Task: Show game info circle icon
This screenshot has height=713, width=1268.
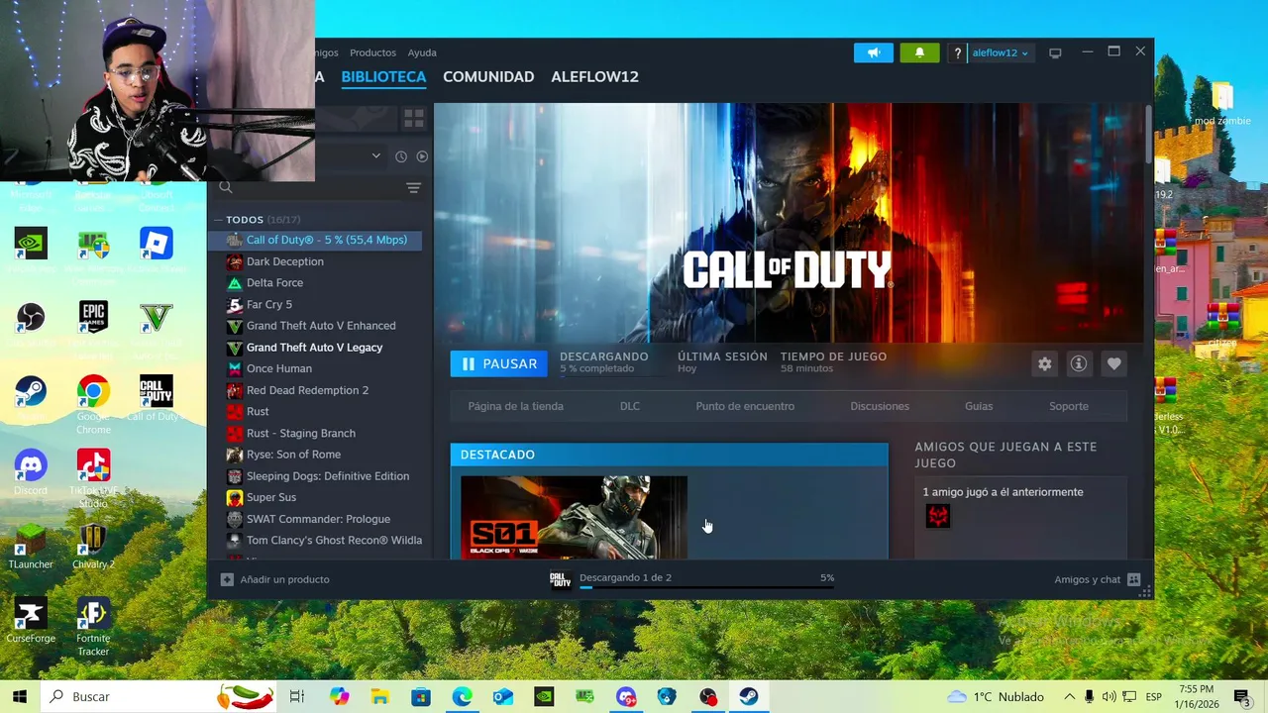Action: (x=1079, y=363)
